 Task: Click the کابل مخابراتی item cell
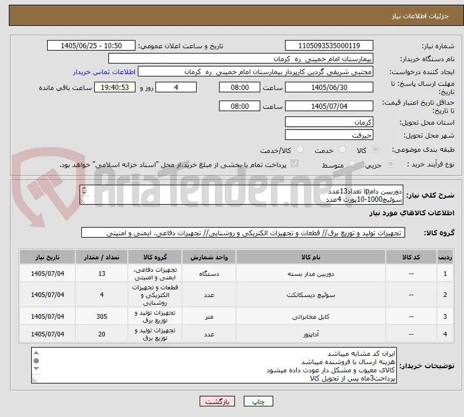(x=311, y=316)
